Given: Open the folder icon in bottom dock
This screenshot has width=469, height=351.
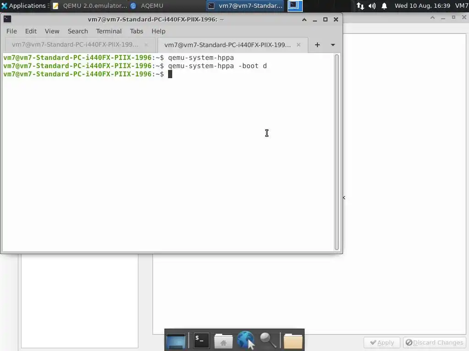Looking at the screenshot, I should click(293, 341).
